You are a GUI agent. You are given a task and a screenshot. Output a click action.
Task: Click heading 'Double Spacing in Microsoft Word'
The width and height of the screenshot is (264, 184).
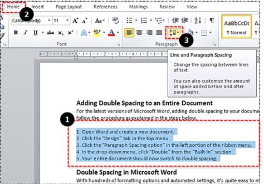(126, 172)
